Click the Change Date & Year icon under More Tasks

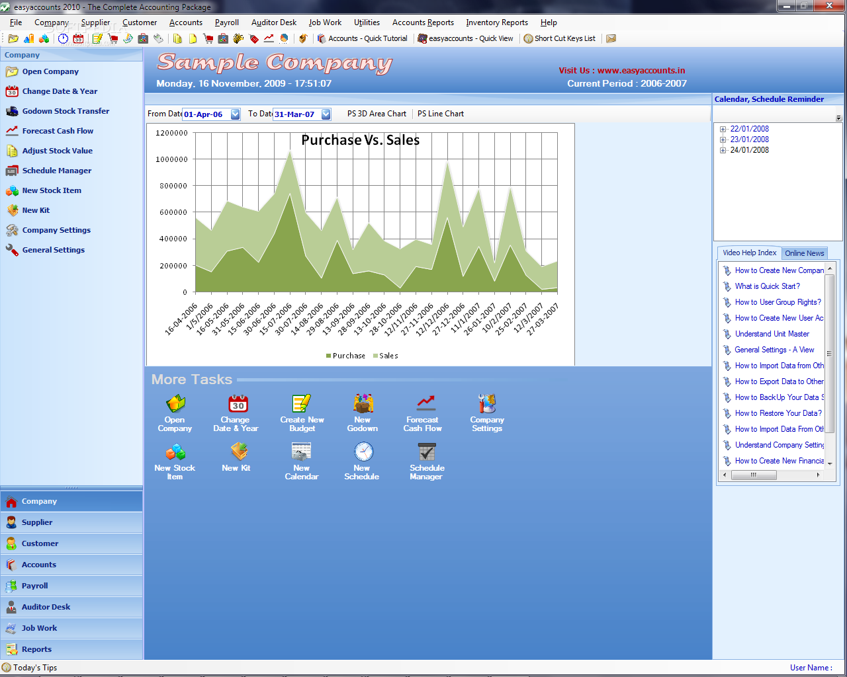[x=238, y=403]
